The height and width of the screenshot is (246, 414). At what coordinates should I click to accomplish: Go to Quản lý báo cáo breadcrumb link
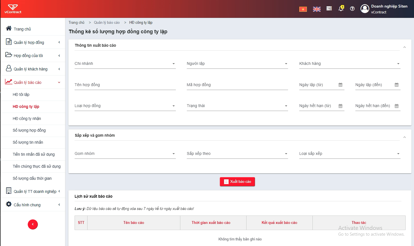(107, 23)
